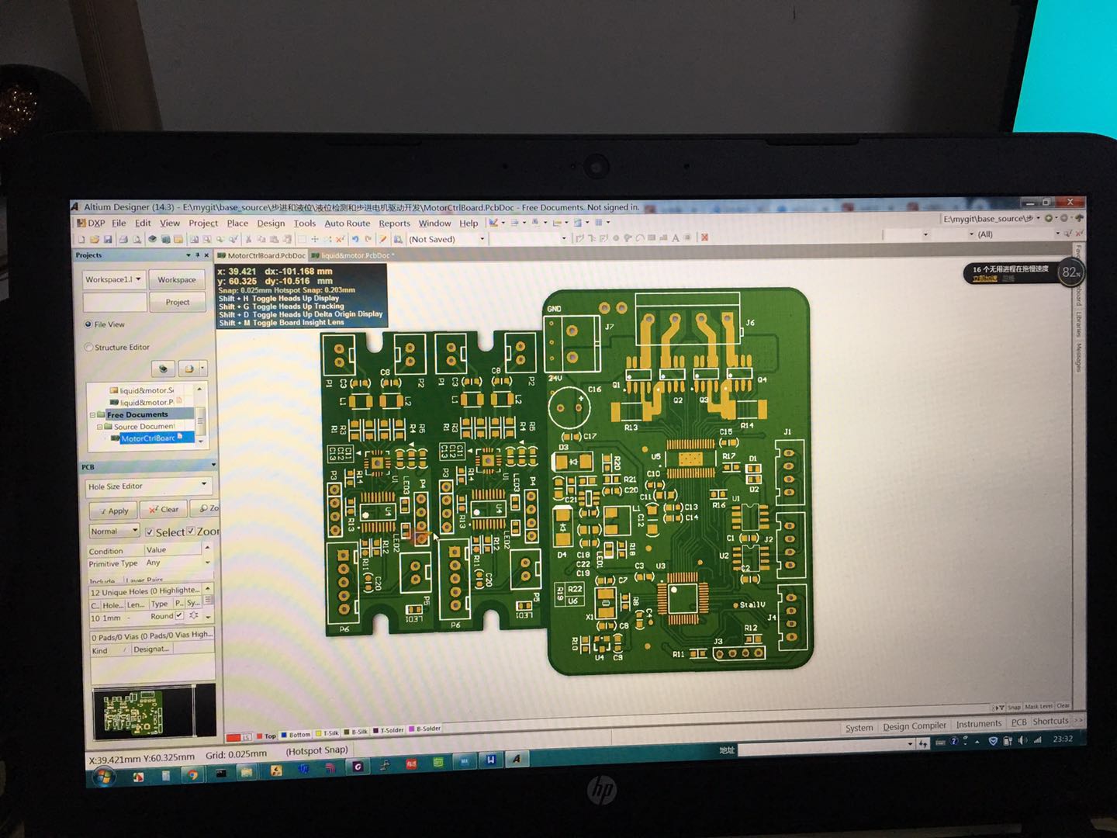Viewport: 1117px width, 838px height.
Task: Switch to the MotorCtrlBoard.PcbDoc tab
Action: (x=261, y=255)
